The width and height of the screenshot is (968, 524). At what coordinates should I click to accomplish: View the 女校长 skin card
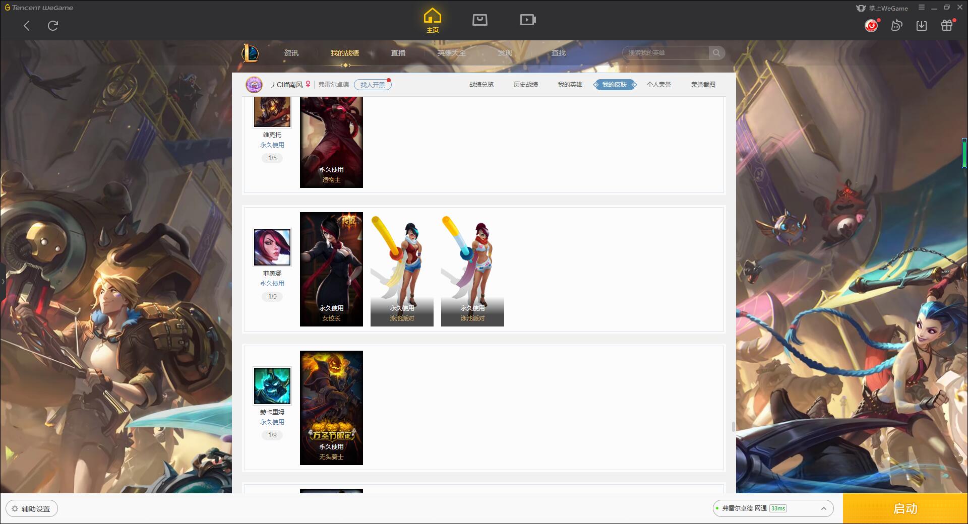pyautogui.click(x=331, y=269)
